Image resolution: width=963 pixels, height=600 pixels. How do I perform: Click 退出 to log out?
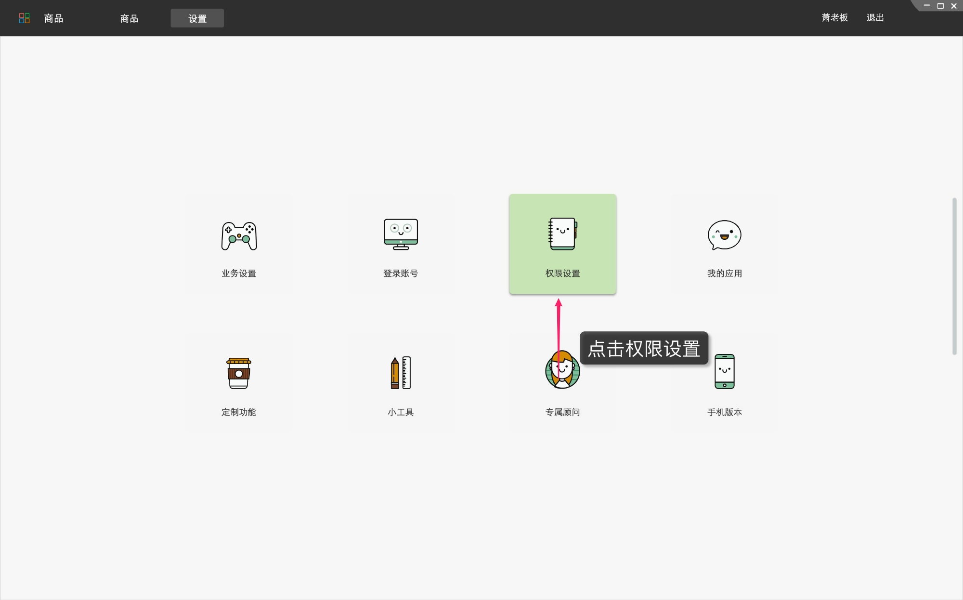[875, 18]
